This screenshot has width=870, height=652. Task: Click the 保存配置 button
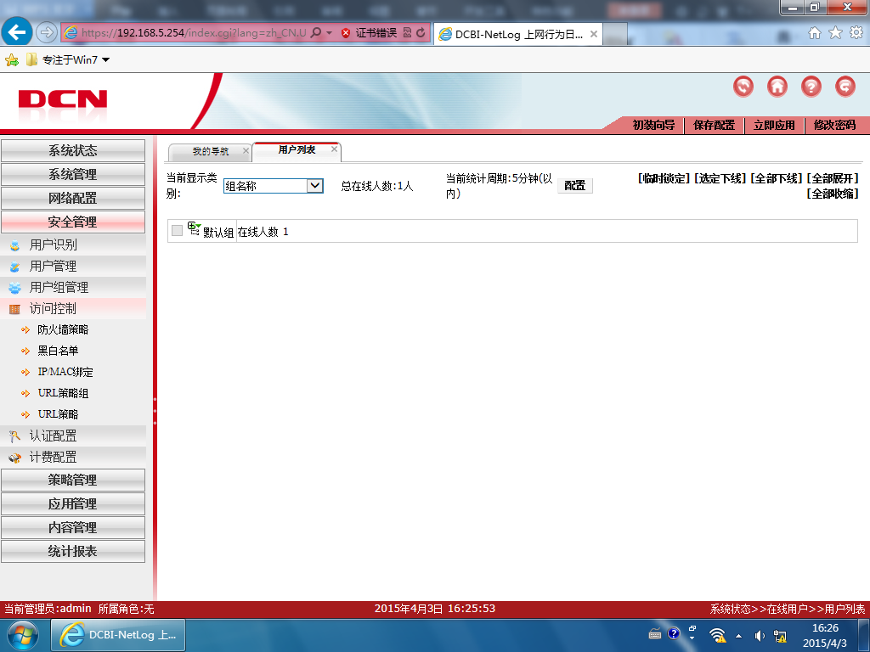tap(714, 126)
